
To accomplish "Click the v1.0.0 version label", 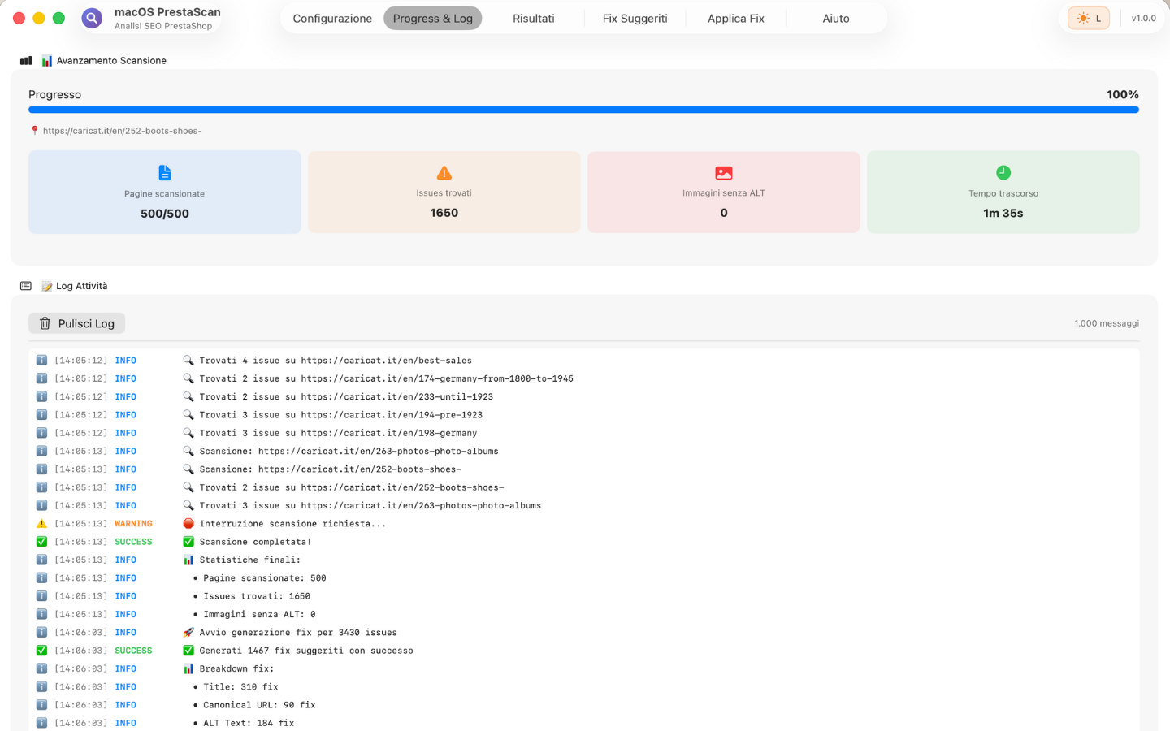I will click(1143, 18).
